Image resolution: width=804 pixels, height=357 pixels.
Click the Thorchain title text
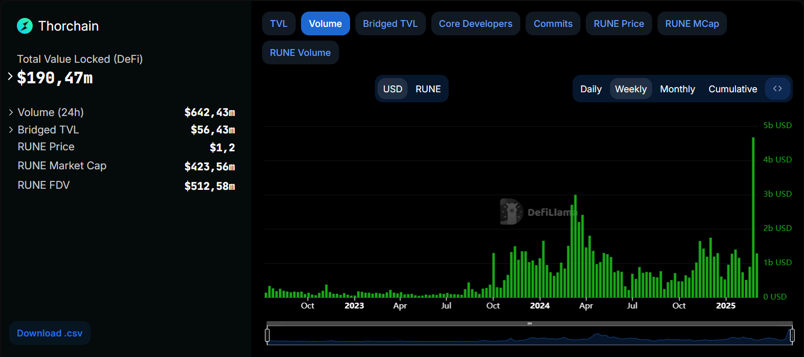[x=69, y=26]
